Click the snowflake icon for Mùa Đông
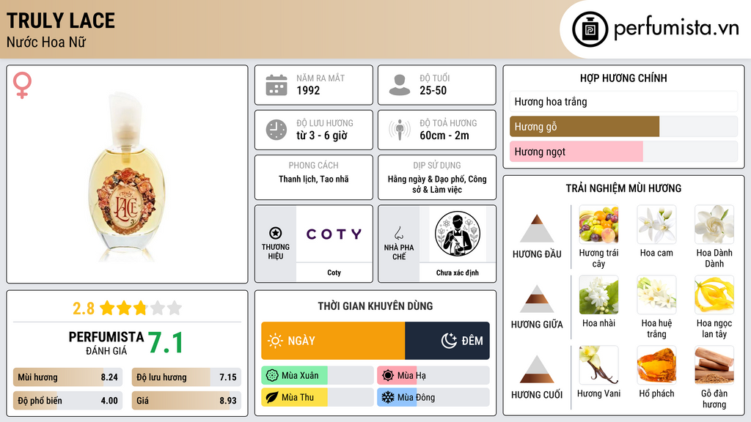The image size is (751, 422). point(388,397)
